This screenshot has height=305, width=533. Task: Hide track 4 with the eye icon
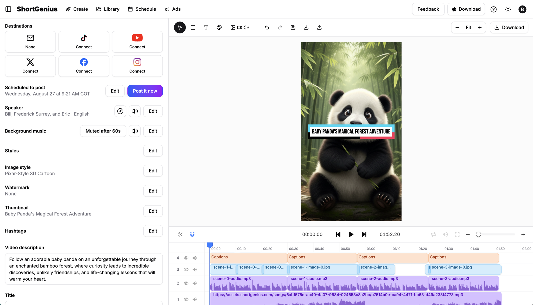pyautogui.click(x=186, y=258)
